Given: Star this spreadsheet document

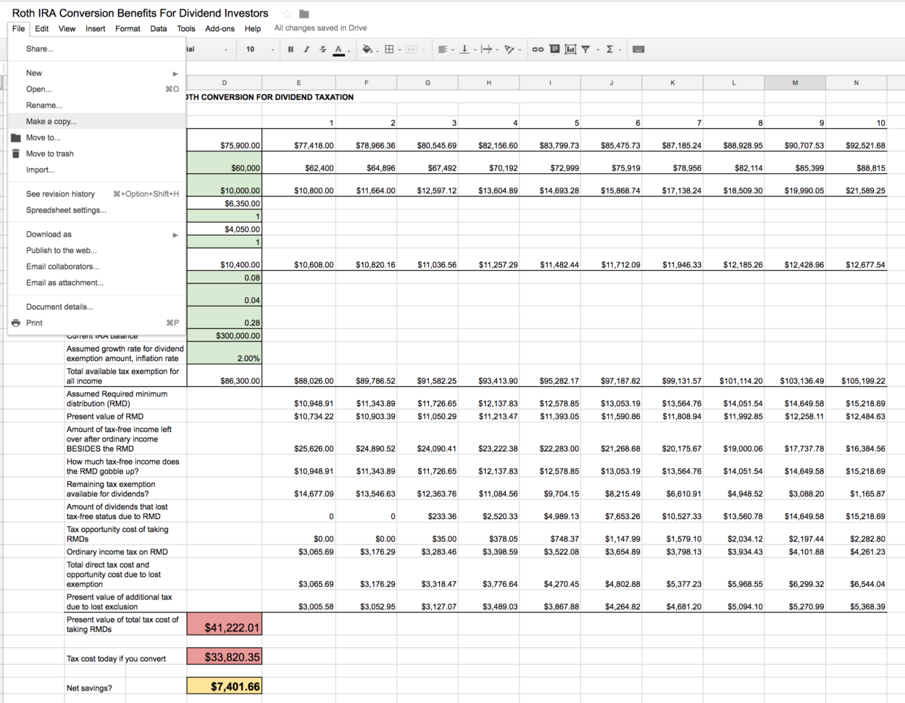Looking at the screenshot, I should pyautogui.click(x=287, y=14).
